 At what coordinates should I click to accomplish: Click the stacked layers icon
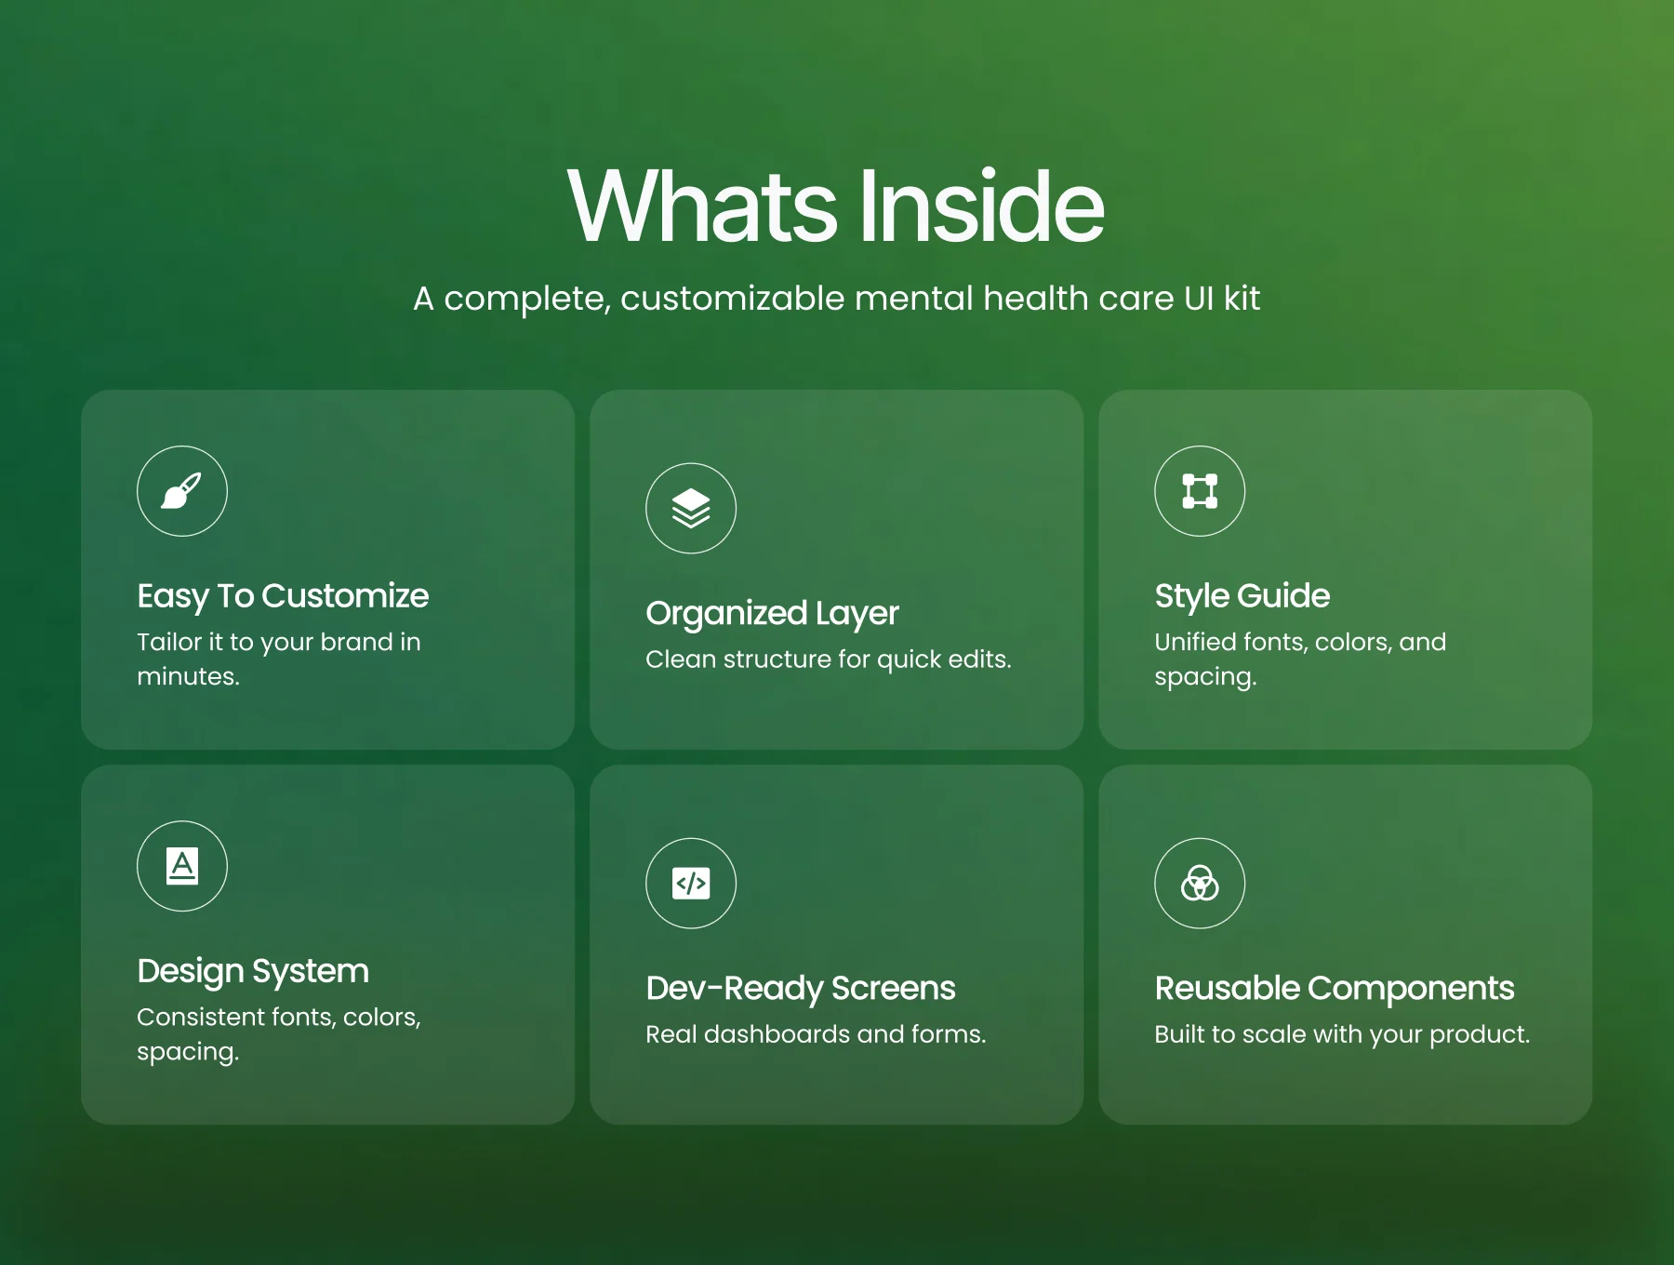pos(691,508)
